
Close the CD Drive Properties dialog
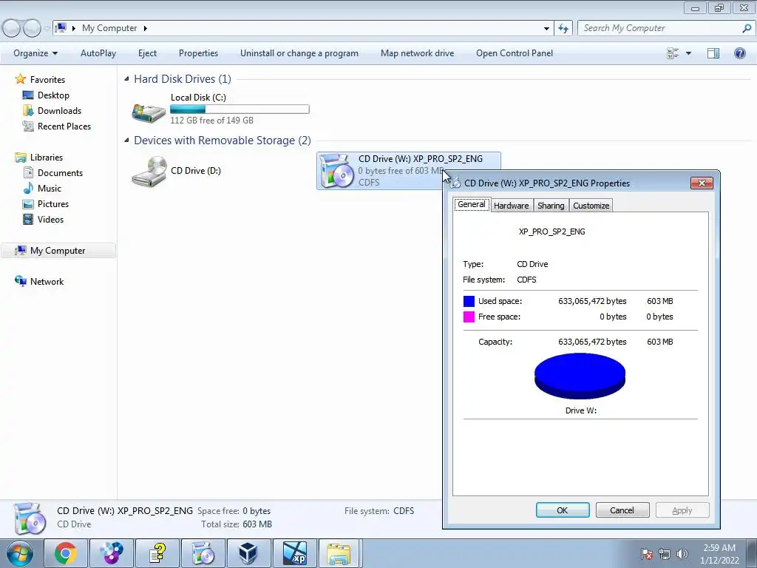click(702, 183)
